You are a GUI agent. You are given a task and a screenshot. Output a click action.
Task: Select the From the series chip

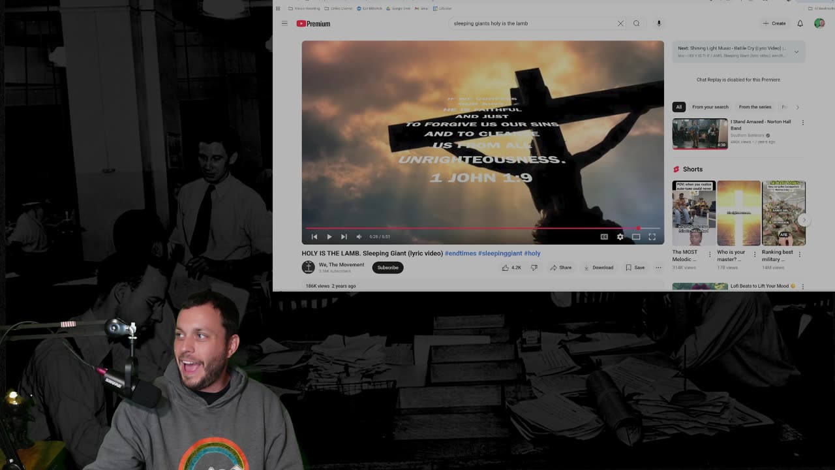[755, 107]
